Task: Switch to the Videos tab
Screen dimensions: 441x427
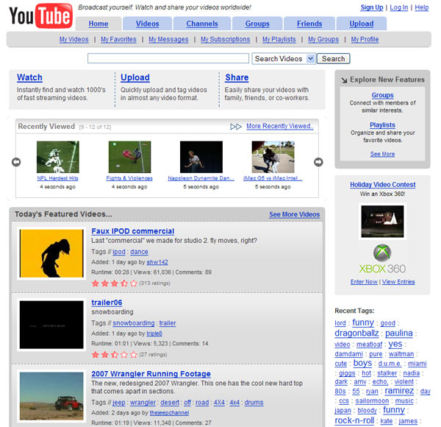Action: point(148,24)
